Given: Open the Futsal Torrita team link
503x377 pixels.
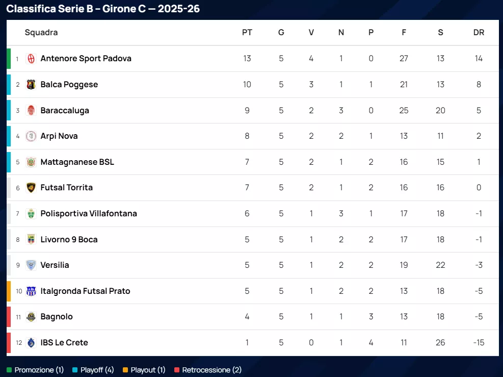Looking at the screenshot, I should pyautogui.click(x=66, y=188).
